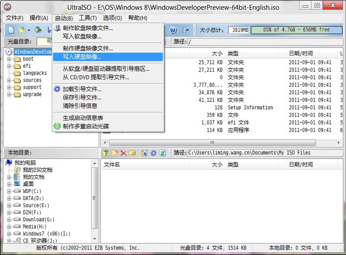Click the red X delete icon

(123, 153)
